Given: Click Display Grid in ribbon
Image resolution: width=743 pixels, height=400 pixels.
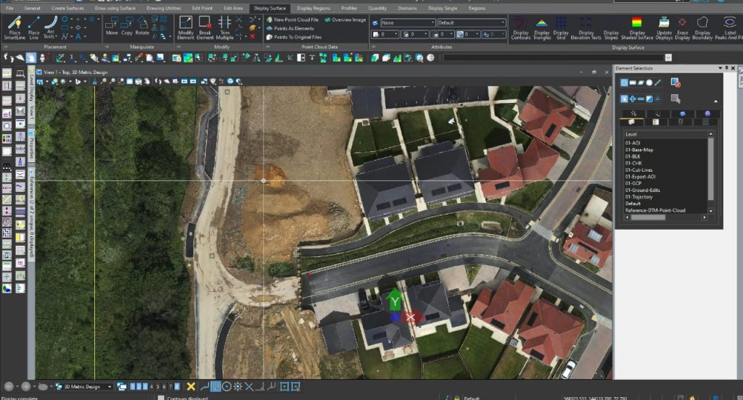Looking at the screenshot, I should (561, 28).
